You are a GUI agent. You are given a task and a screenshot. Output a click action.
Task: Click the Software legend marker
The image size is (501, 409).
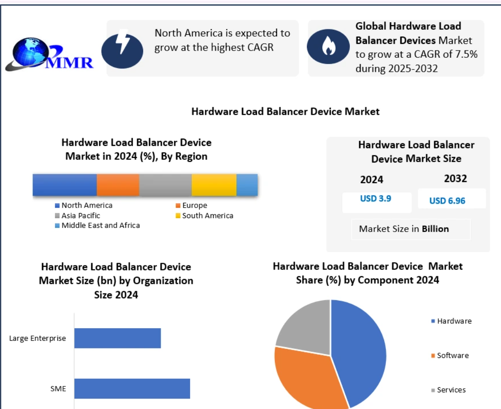pyautogui.click(x=433, y=356)
